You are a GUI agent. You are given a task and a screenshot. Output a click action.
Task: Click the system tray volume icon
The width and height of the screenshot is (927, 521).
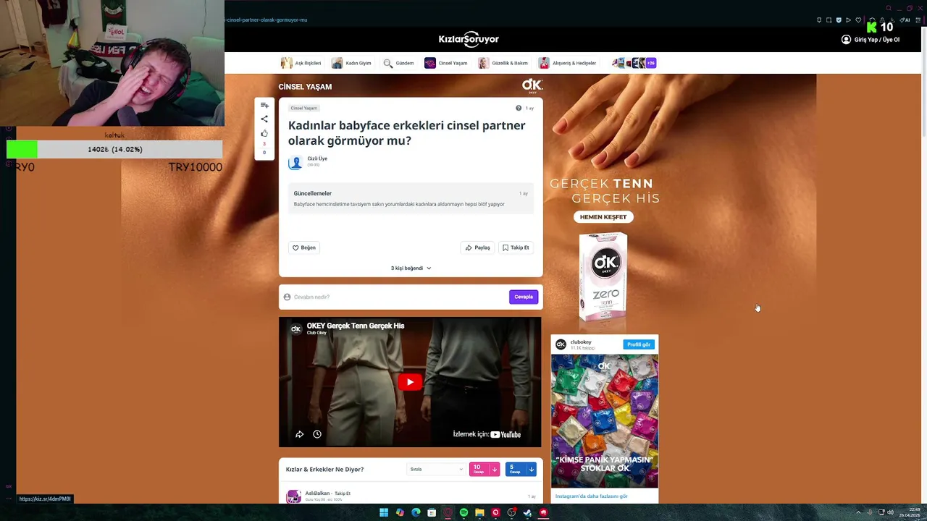click(x=890, y=512)
